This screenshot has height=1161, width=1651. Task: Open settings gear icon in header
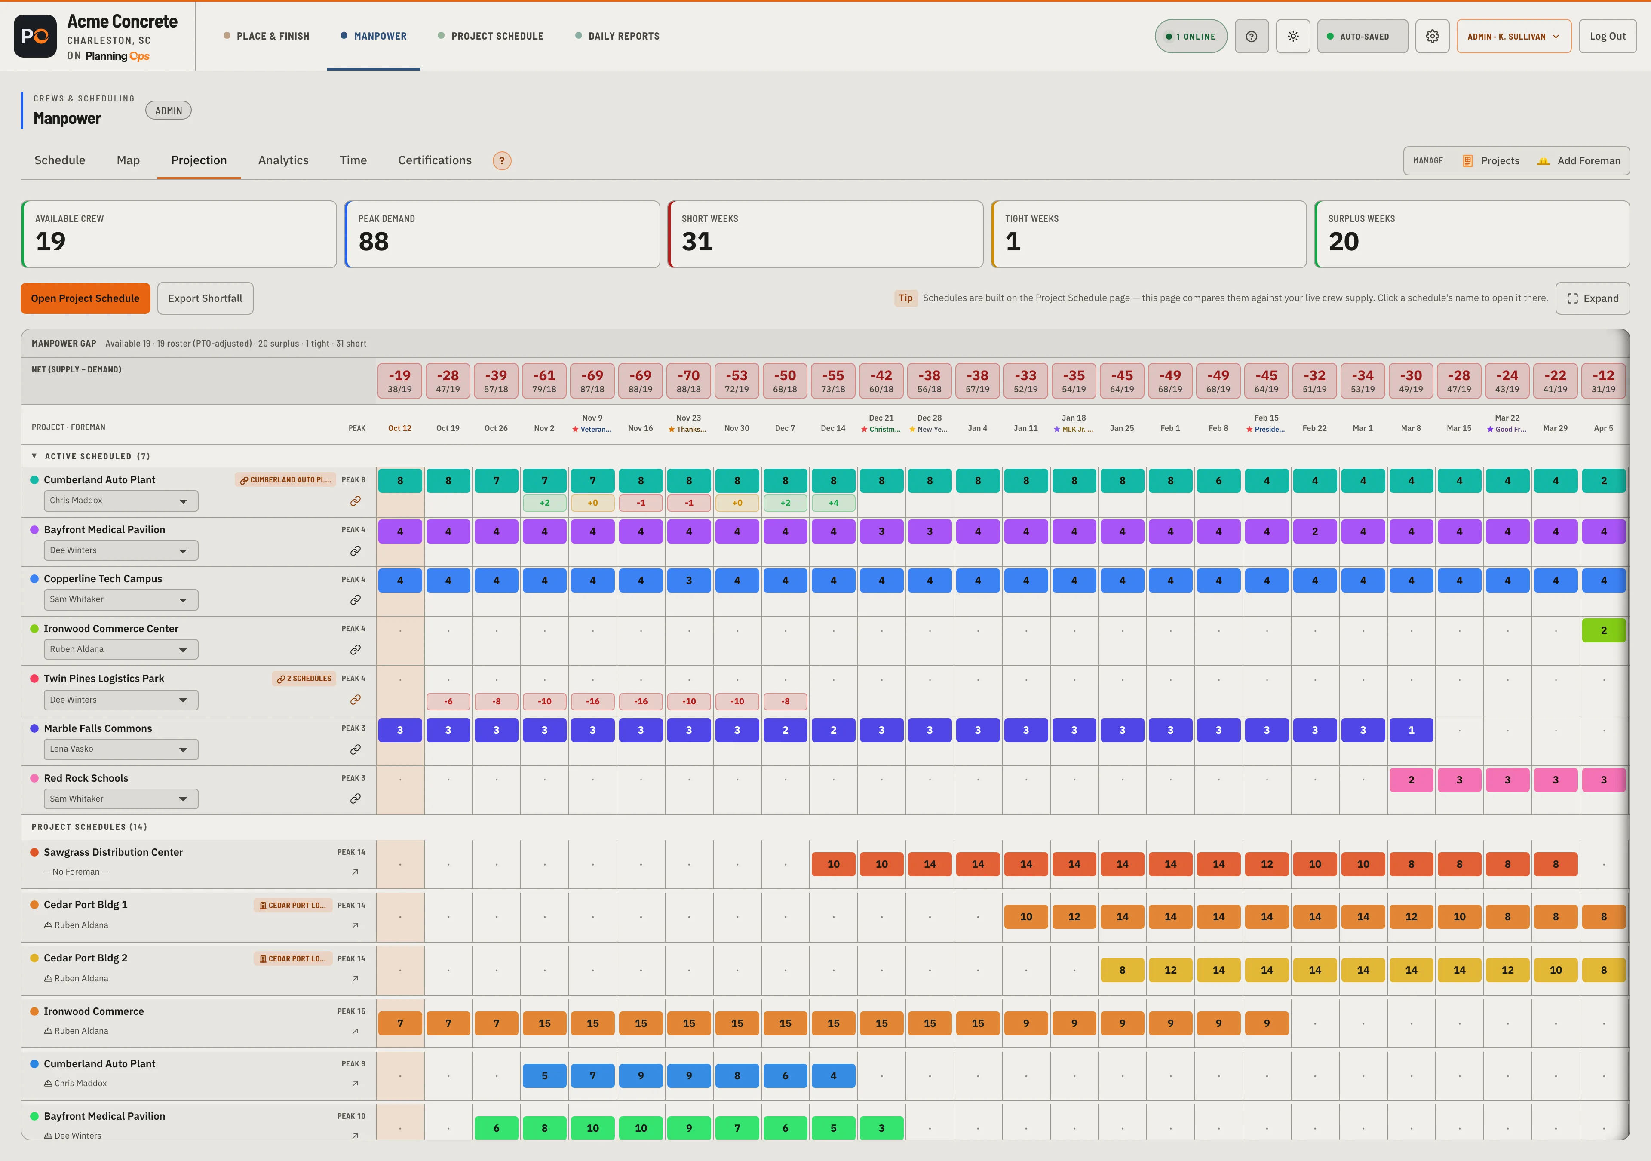point(1432,36)
